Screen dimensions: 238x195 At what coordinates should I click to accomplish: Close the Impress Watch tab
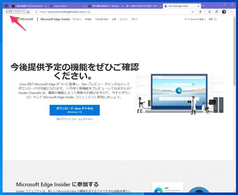coord(84,6)
